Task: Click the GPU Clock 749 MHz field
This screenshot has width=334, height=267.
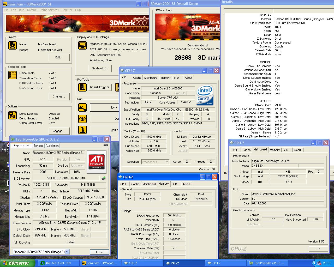Action: pos(41,229)
